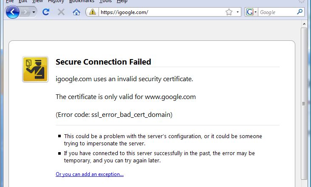The width and height of the screenshot is (311, 187).
Task: Click the URL address field
Action: click(162, 12)
